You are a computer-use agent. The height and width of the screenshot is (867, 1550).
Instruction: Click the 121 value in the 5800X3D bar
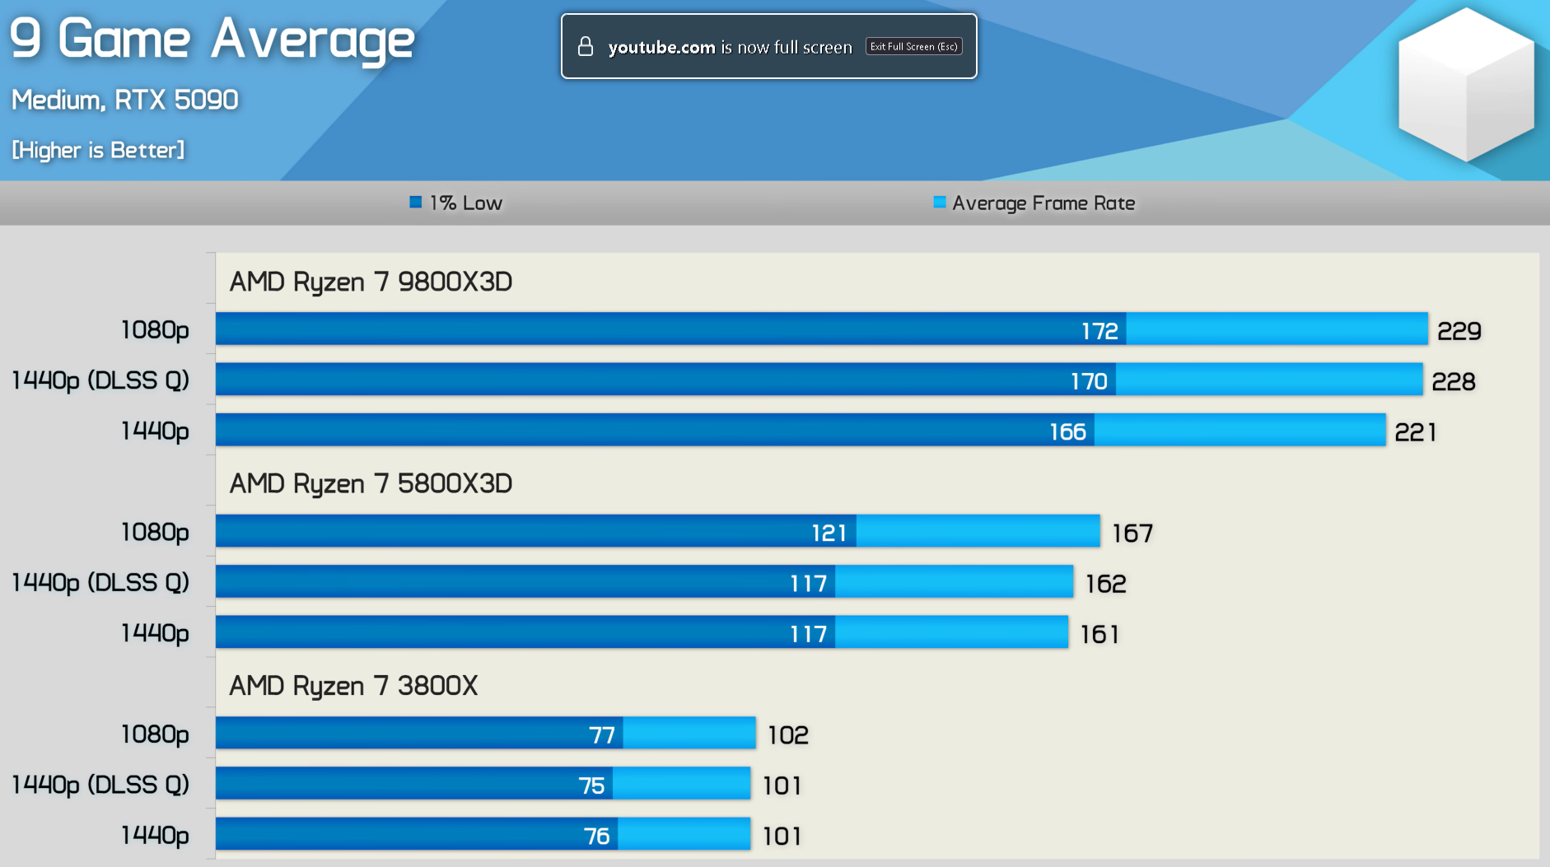pyautogui.click(x=829, y=533)
